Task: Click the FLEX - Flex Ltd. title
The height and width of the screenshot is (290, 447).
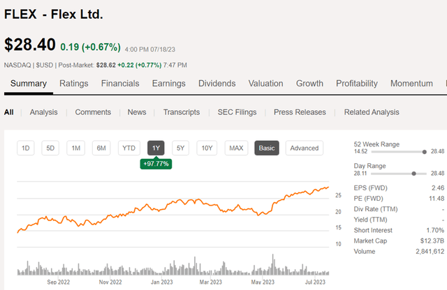Action: tap(54, 14)
